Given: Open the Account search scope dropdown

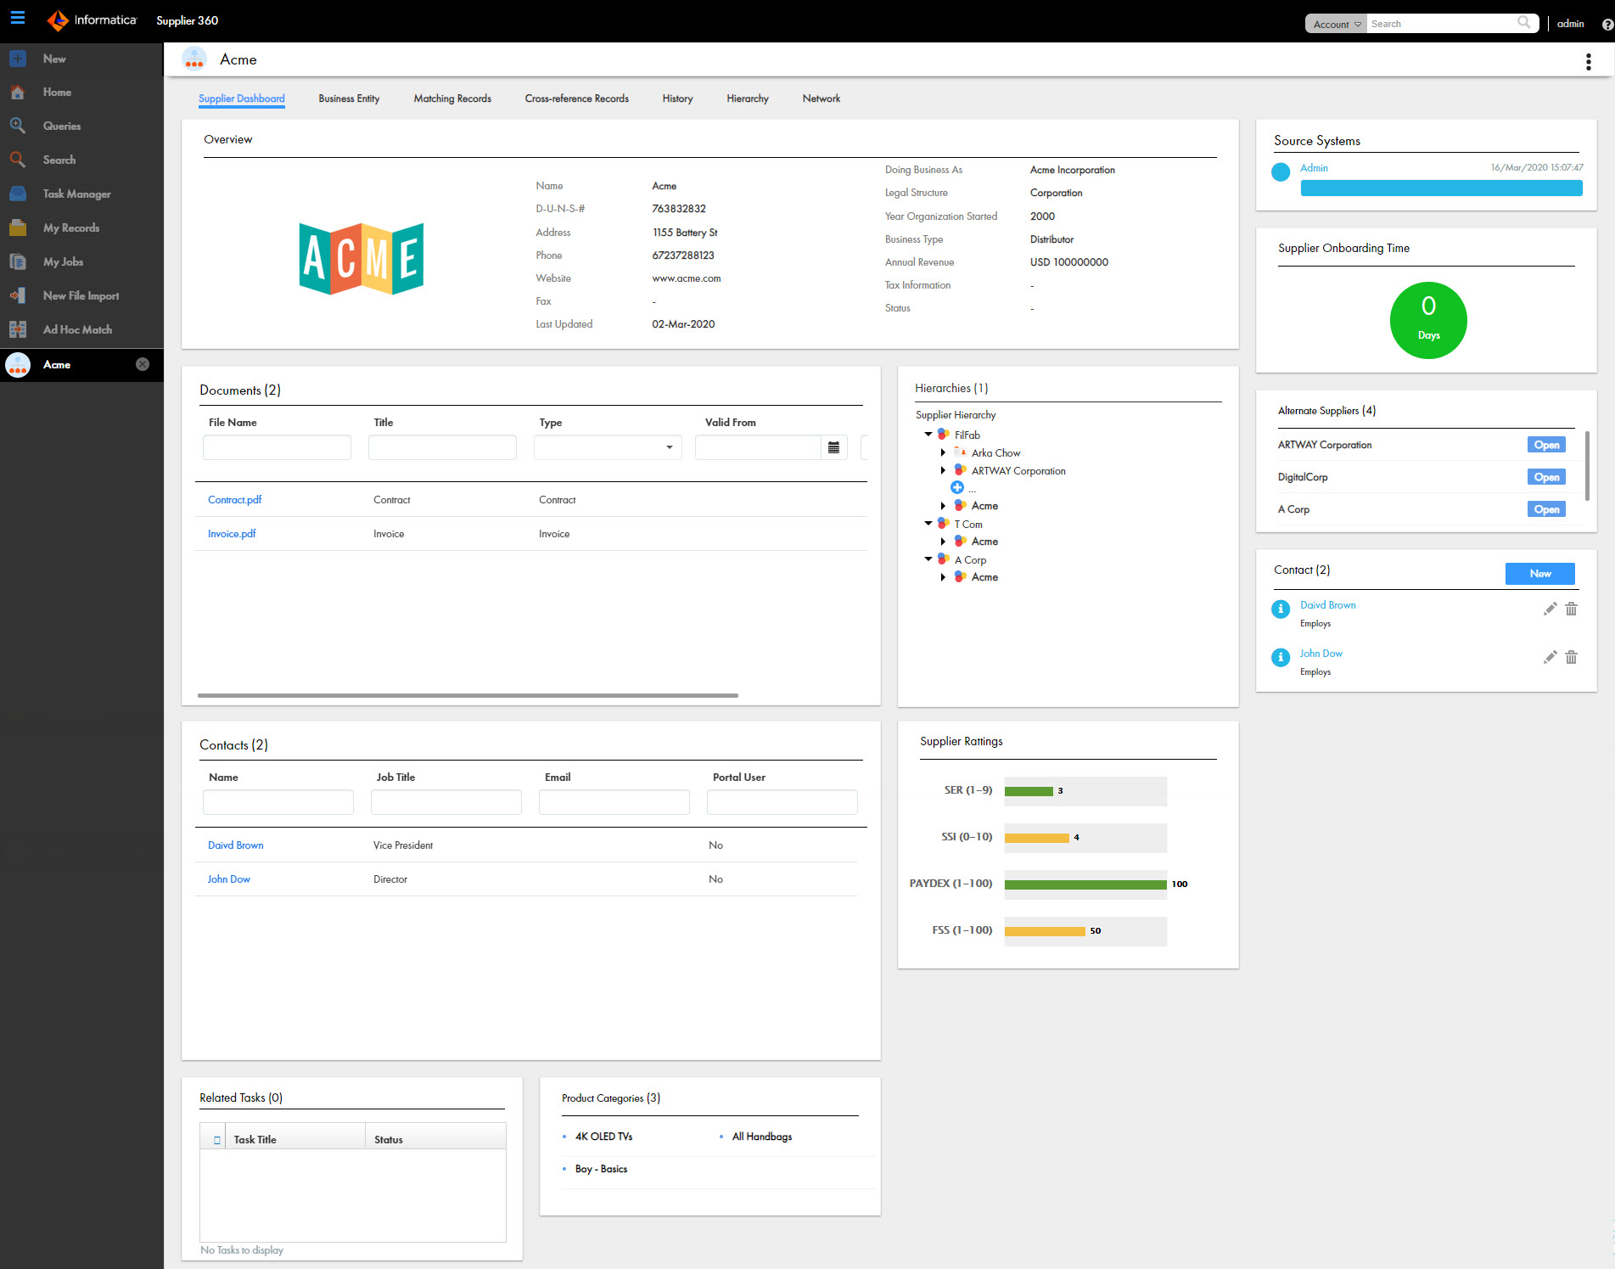Looking at the screenshot, I should tap(1336, 24).
